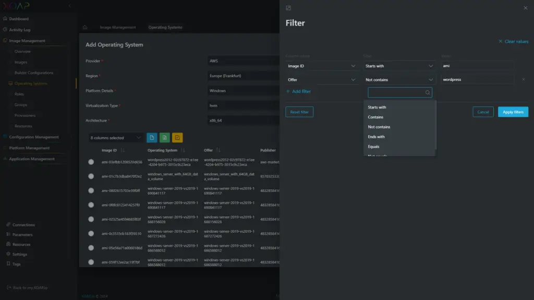This screenshot has height=300, width=534.
Task: Click the Provider AWS field
Action: click(244, 61)
